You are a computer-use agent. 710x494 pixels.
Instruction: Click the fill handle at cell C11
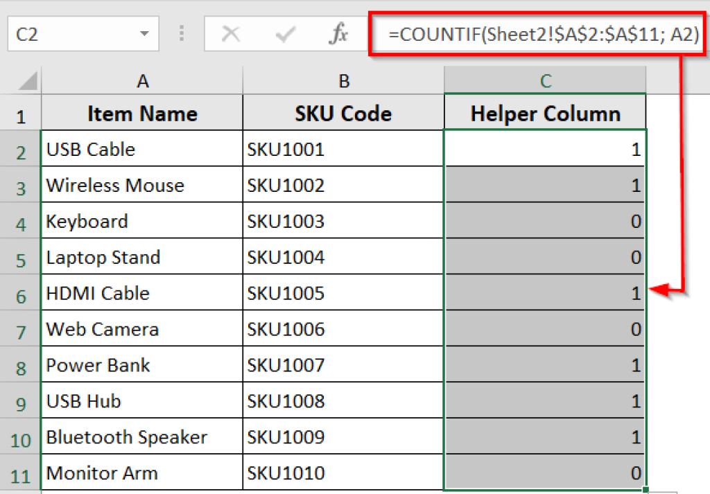tap(644, 491)
